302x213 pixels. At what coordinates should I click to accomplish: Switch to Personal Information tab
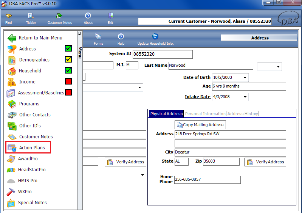[x=205, y=114]
